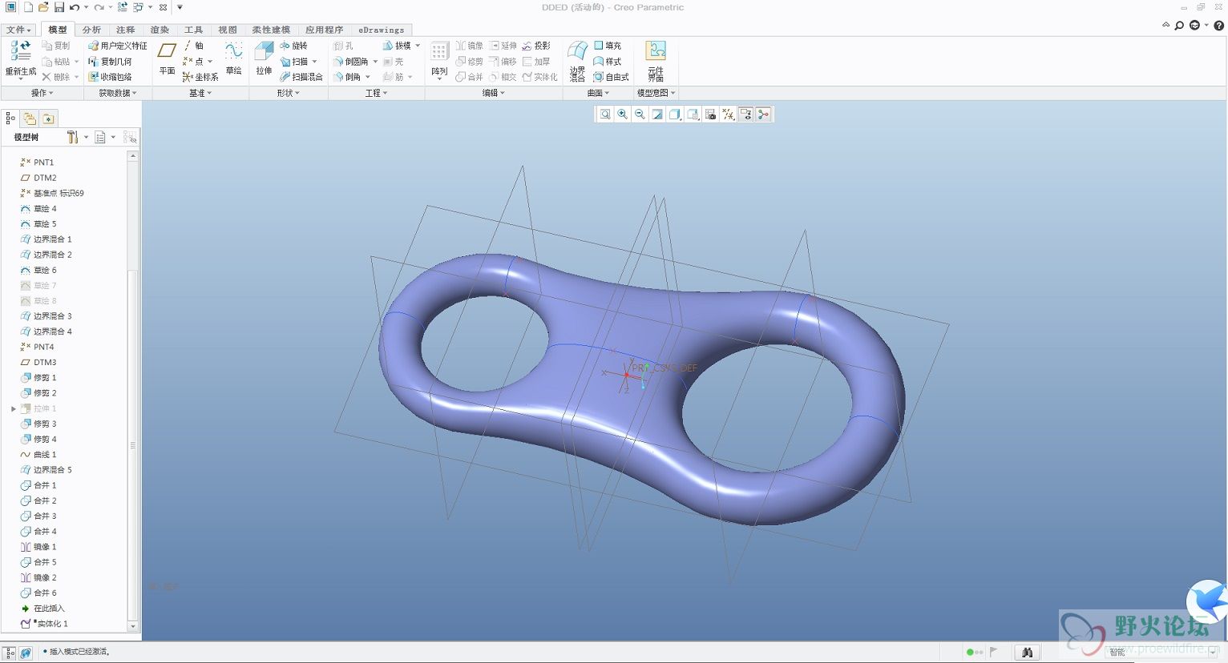This screenshot has width=1228, height=663.
Task: Expand the 工程 group dropdown
Action: pos(377,93)
